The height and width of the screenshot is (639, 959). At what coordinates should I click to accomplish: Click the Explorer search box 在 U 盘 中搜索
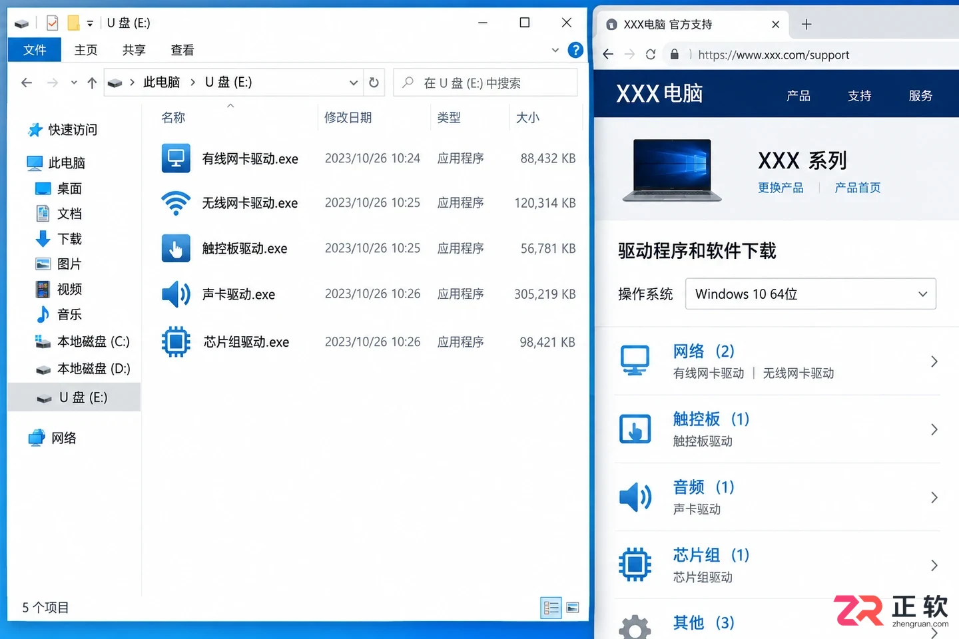coord(485,83)
